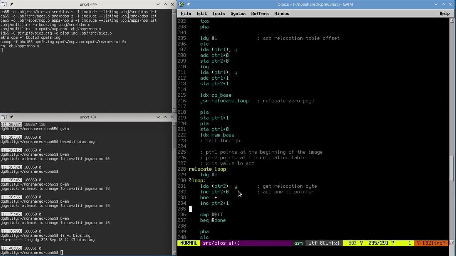Open the Tools menu in GVIM
This screenshot has width=456, height=256.
tap(219, 14)
